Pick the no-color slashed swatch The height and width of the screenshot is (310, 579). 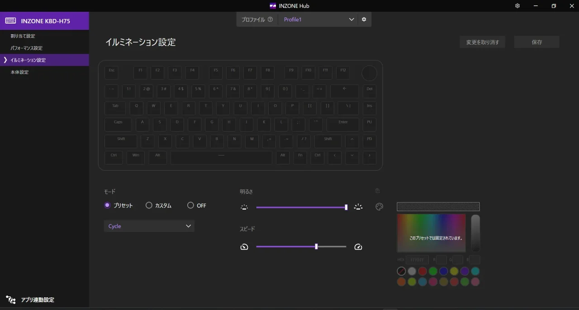click(401, 271)
